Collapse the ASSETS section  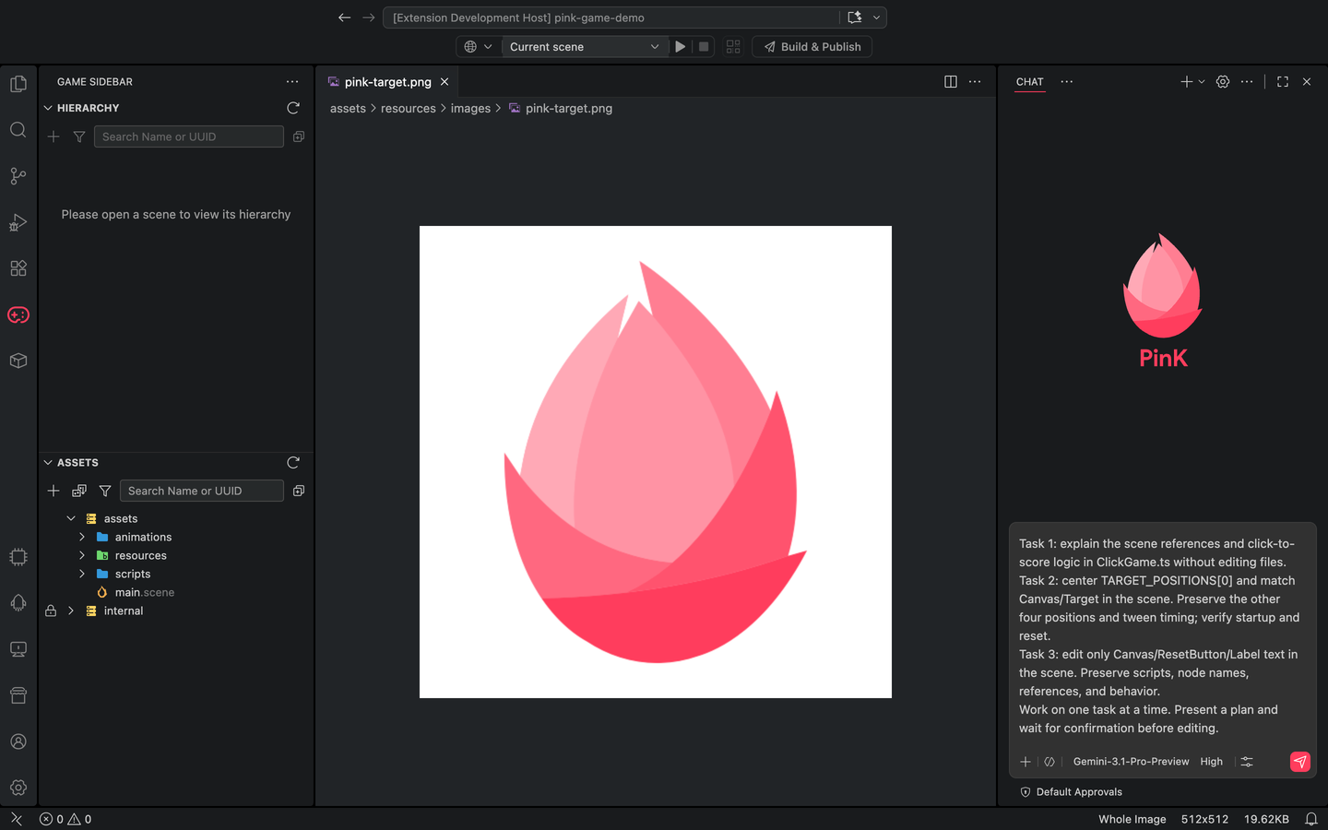point(48,462)
